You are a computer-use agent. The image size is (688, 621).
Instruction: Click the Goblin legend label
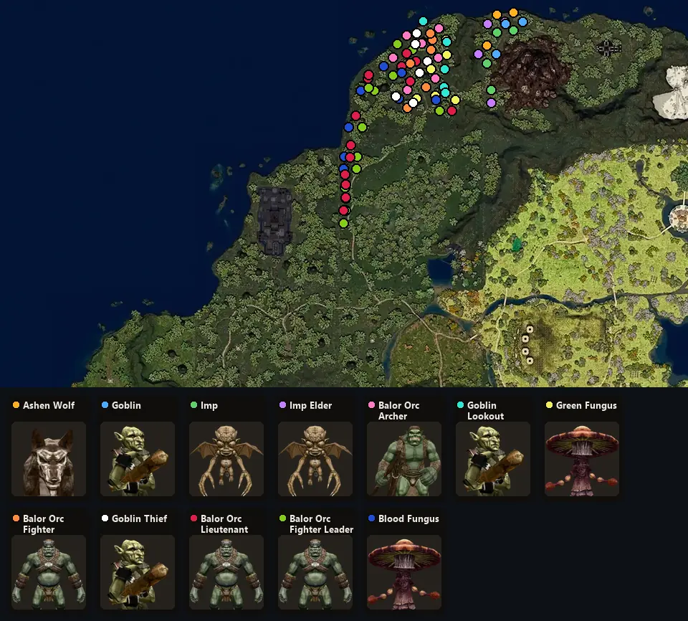pos(126,405)
